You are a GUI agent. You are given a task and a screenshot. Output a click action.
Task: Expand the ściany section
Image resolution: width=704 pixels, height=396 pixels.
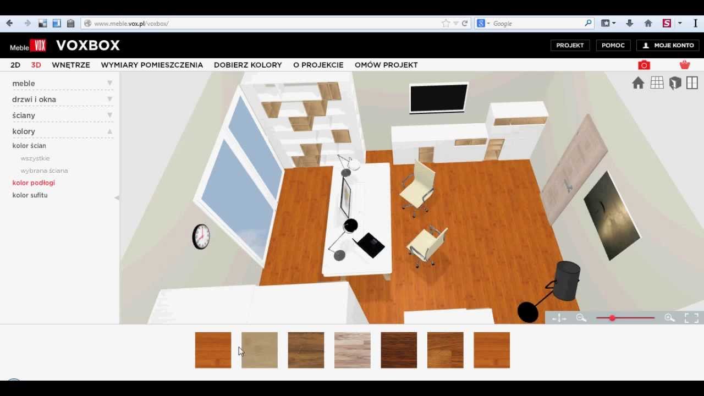click(63, 115)
